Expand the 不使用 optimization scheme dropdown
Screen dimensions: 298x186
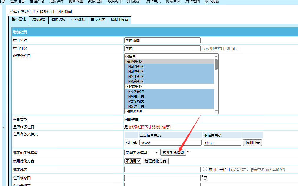133,161
